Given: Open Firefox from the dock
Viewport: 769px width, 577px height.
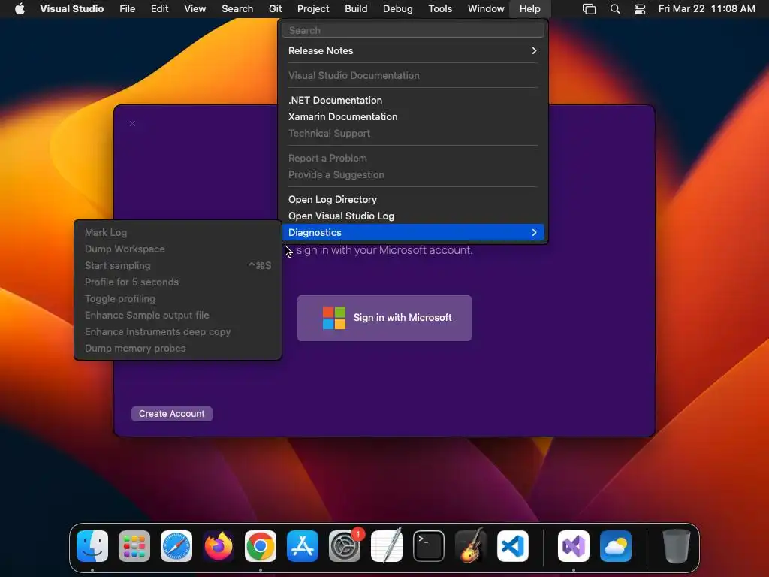Looking at the screenshot, I should [219, 546].
